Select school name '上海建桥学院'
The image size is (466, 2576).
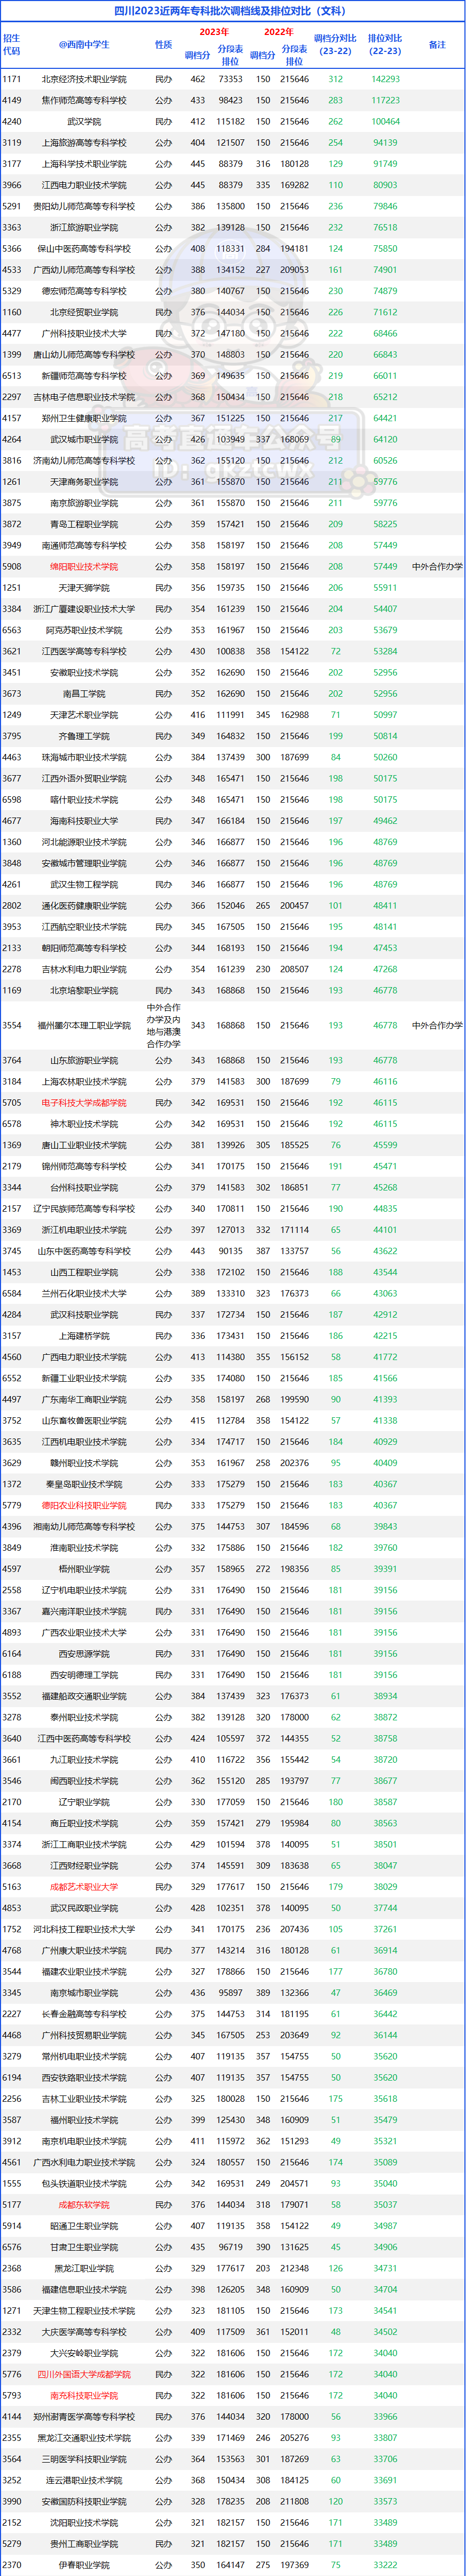click(x=84, y=1336)
